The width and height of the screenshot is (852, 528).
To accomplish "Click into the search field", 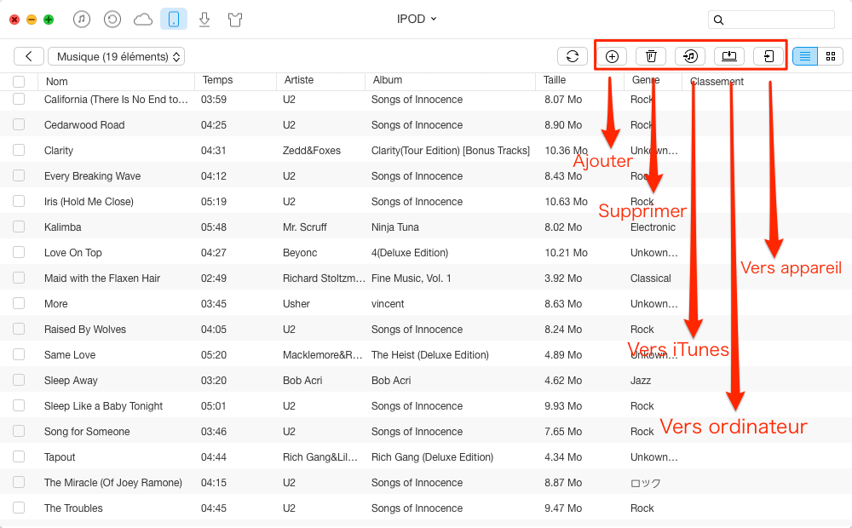I will point(771,20).
